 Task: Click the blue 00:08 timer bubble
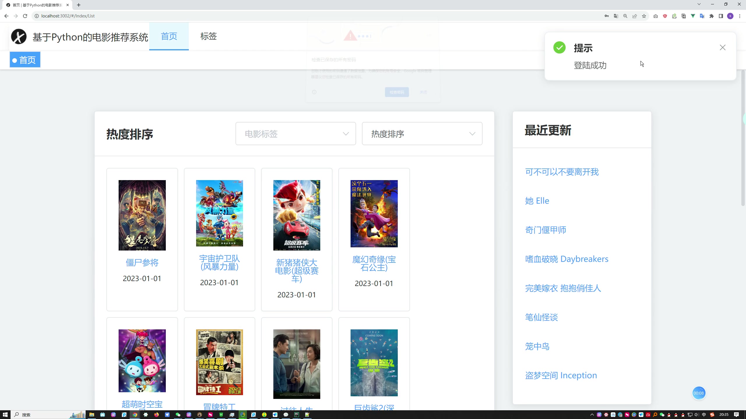[x=699, y=393]
